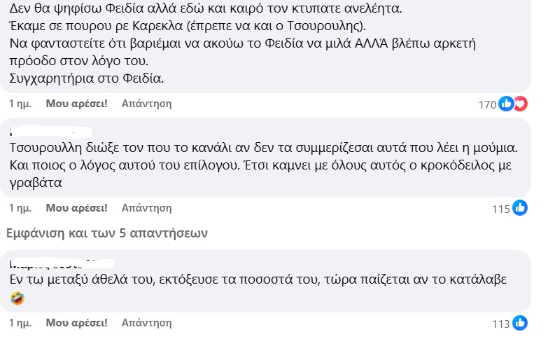Like the comment about the κροκόδειλος με γραβάτα
548x339 pixels.
tap(76, 208)
